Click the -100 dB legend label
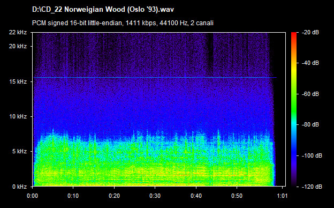 click(312, 155)
